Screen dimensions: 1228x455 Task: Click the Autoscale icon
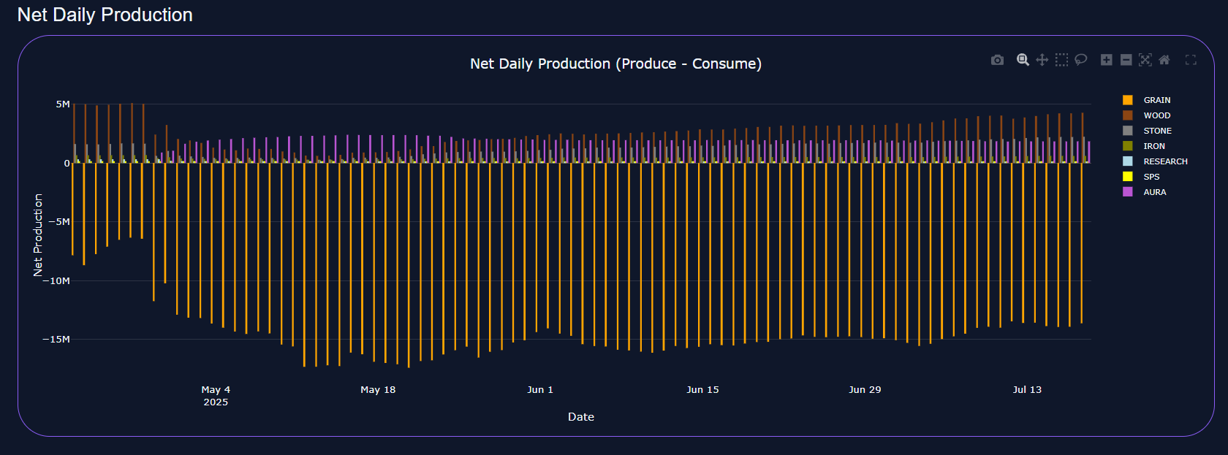point(1145,60)
